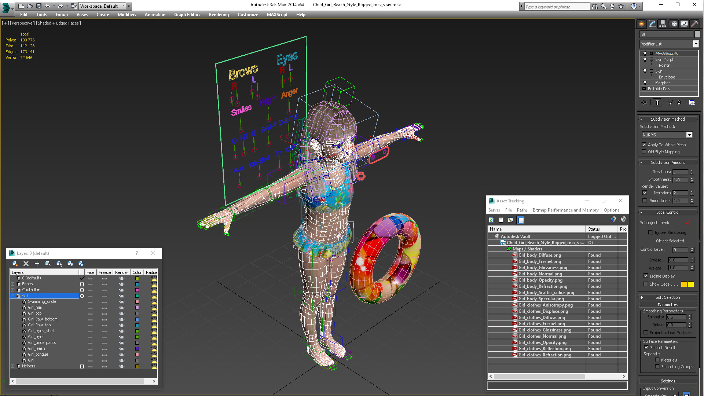Screen dimensions: 704x396
Task: Click Create New Layer icon in layer toolbar
Action: pyautogui.click(x=15, y=264)
